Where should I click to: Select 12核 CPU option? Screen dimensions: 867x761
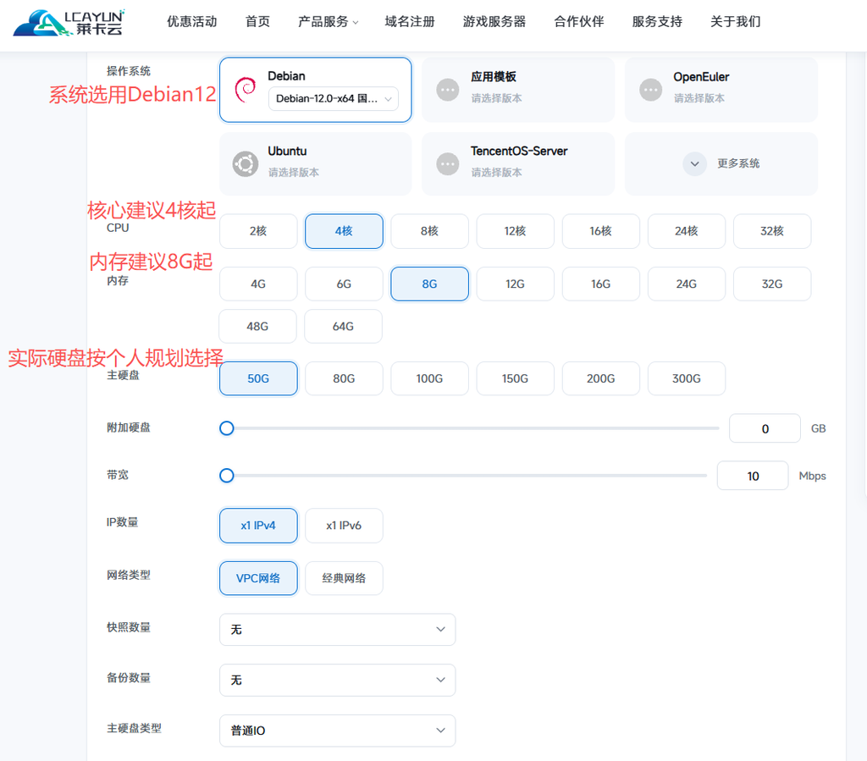click(515, 231)
